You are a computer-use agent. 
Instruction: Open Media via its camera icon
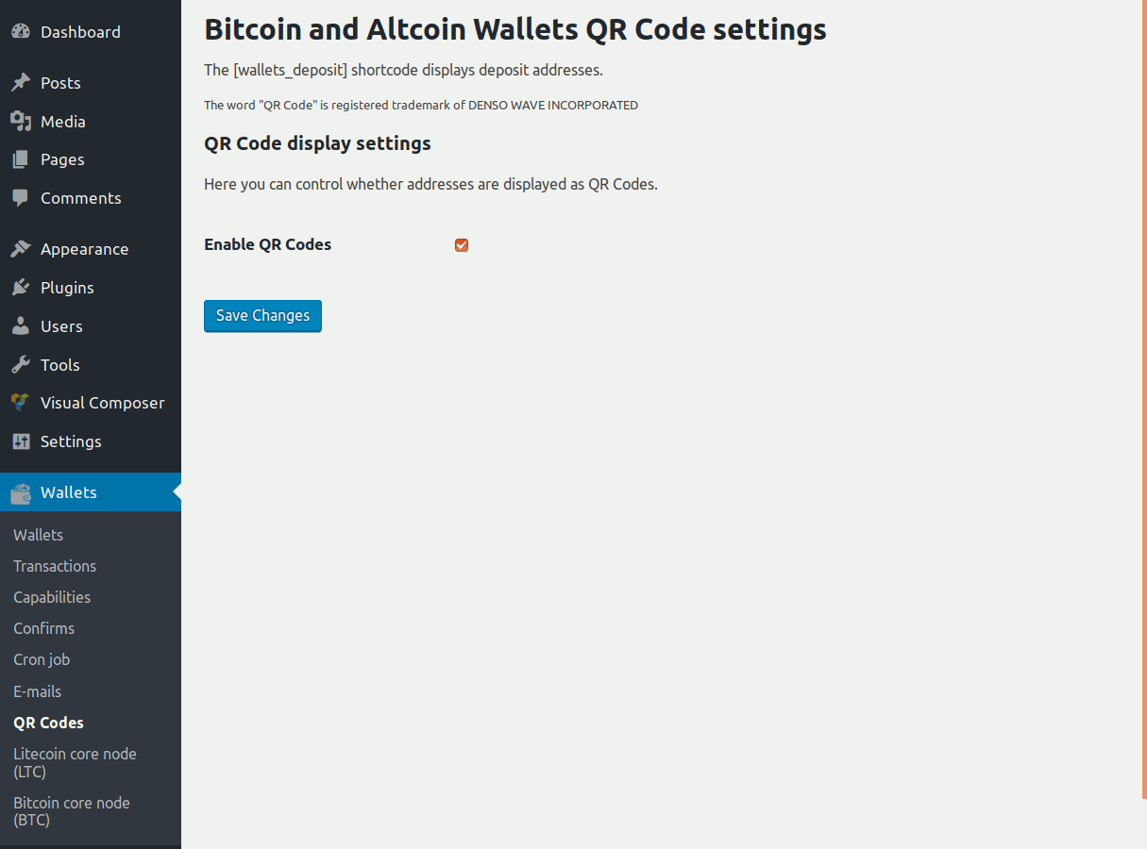pyautogui.click(x=21, y=122)
